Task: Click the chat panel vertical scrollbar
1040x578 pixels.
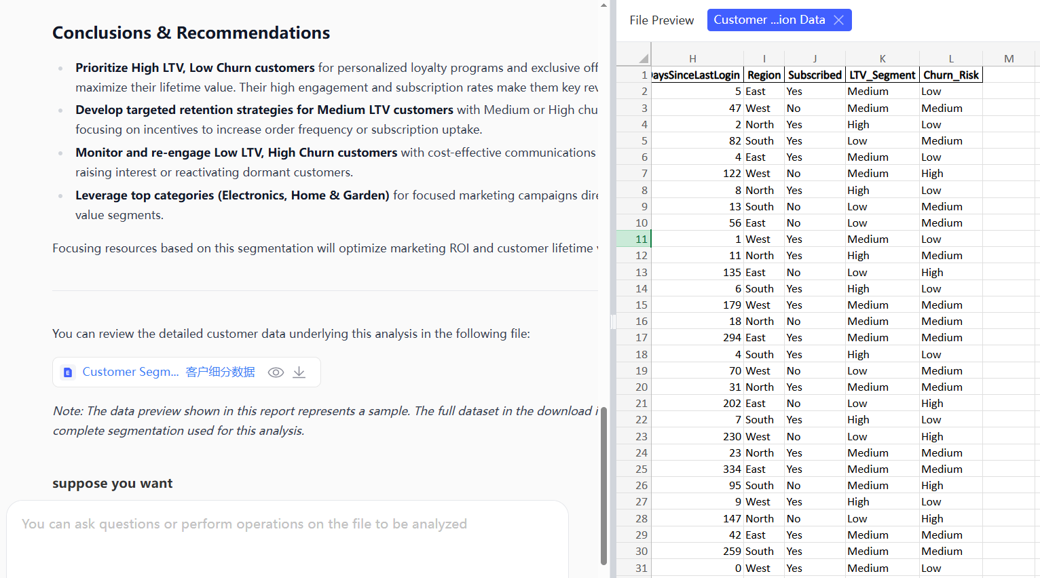Action: (x=603, y=485)
